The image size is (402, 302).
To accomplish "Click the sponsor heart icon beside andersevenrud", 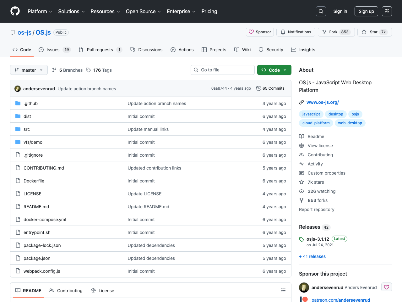I will 386,287.
